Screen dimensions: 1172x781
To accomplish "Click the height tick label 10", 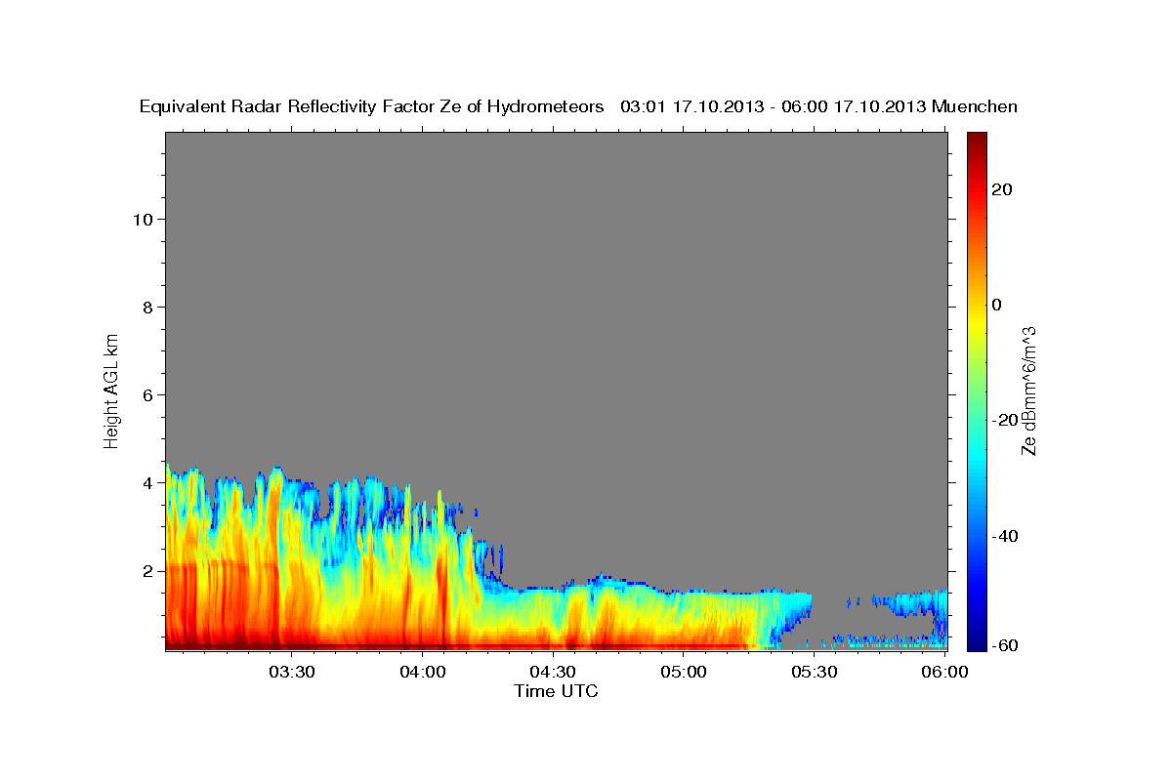I will [142, 219].
